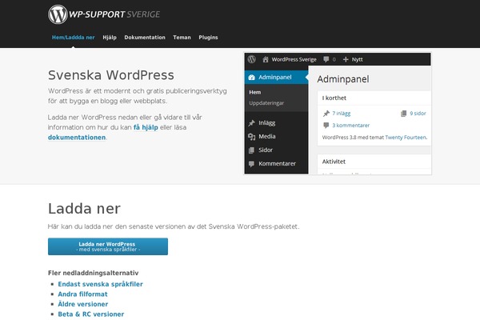Click the pages icon beside 9 sidor
This screenshot has height=320, width=480.
pos(403,114)
